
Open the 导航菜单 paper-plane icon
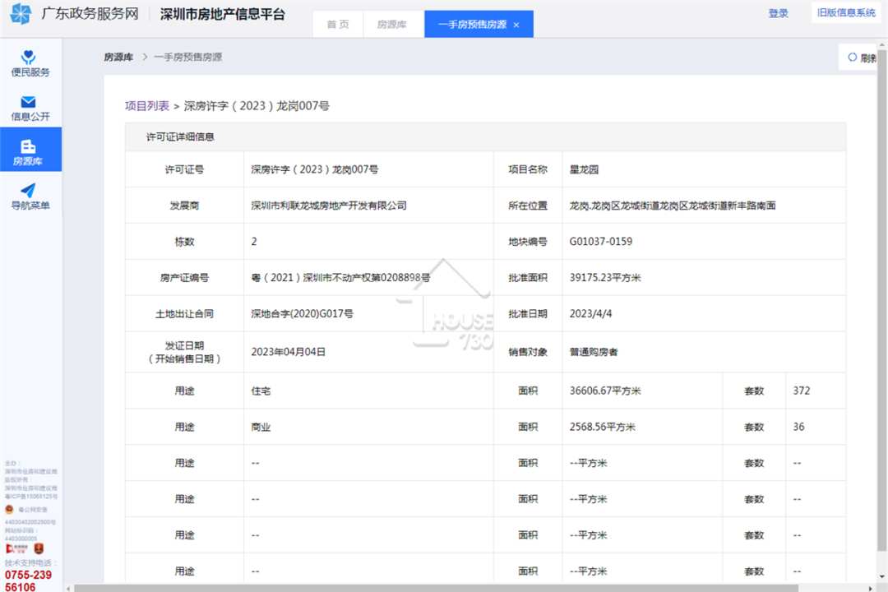point(28,191)
